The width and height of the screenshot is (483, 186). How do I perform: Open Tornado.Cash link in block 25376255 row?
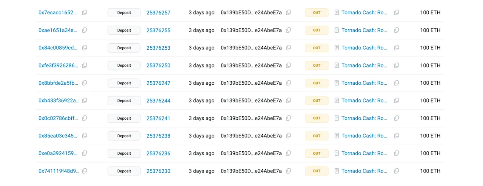365,30
